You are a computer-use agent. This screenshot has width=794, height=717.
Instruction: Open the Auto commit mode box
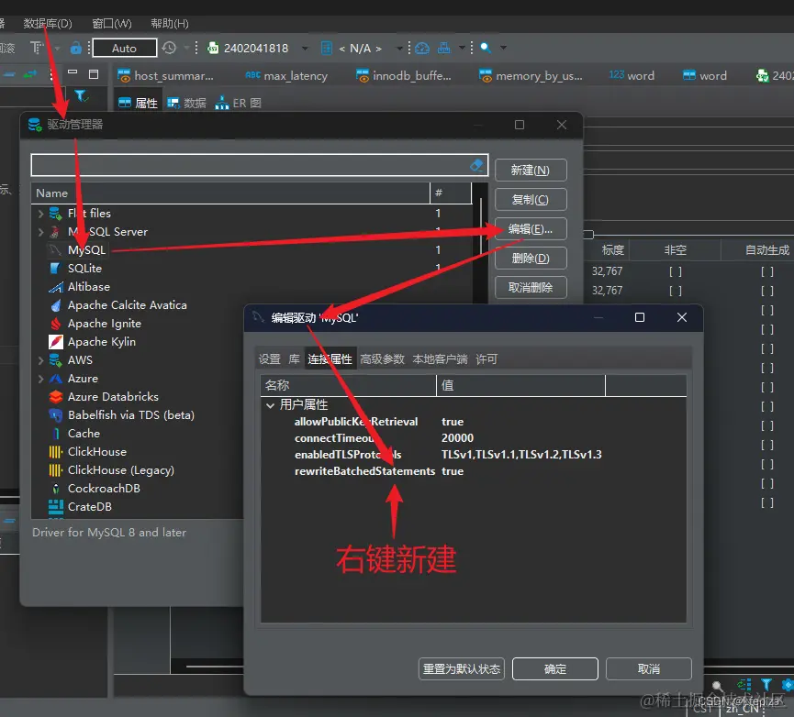click(x=125, y=48)
